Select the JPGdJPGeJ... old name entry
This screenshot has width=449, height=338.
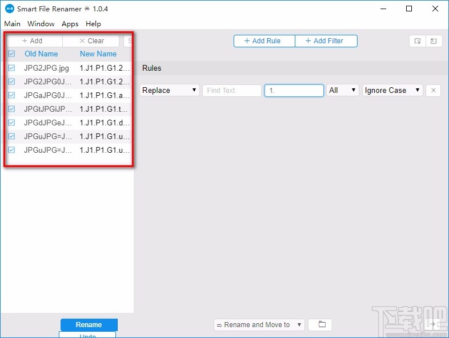pyautogui.click(x=48, y=123)
